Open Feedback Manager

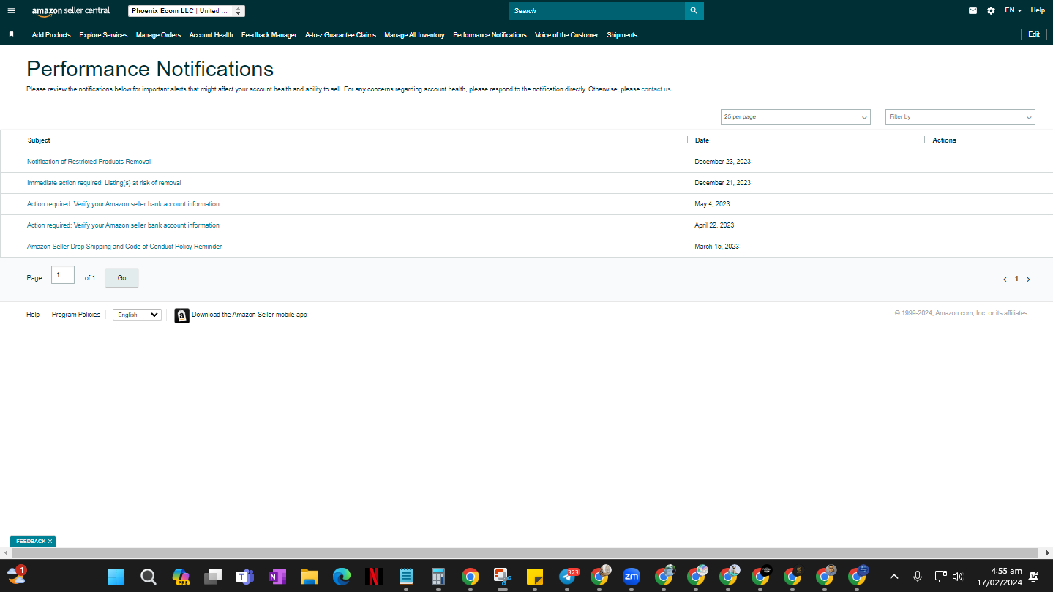tap(269, 35)
